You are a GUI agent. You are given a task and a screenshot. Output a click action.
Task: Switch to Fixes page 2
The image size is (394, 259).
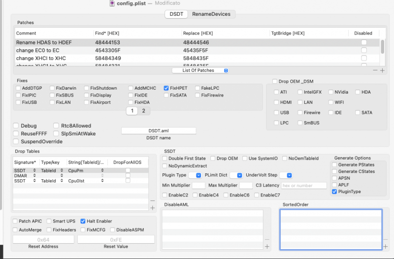pyautogui.click(x=143, y=111)
